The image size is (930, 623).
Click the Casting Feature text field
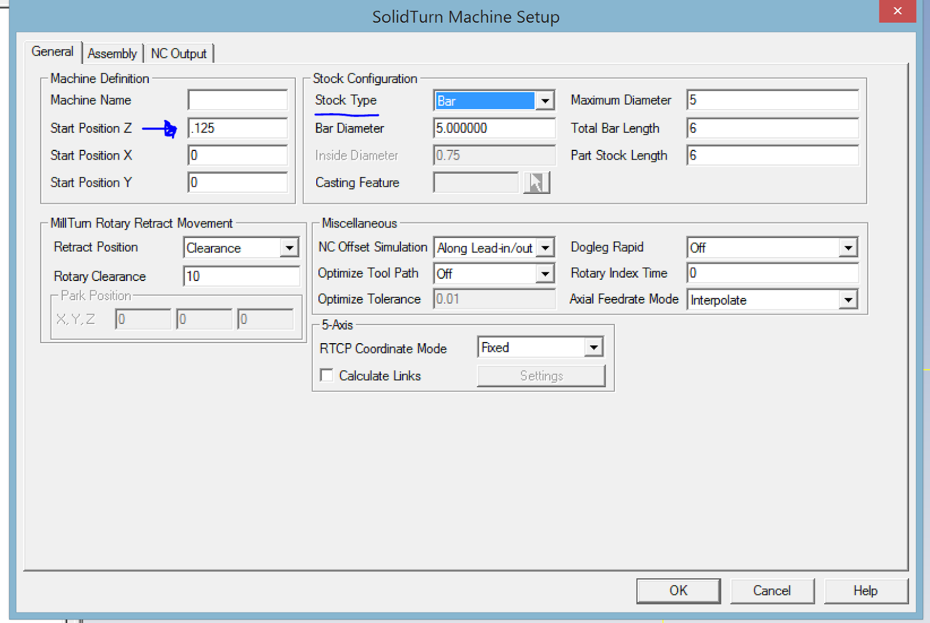coord(475,182)
